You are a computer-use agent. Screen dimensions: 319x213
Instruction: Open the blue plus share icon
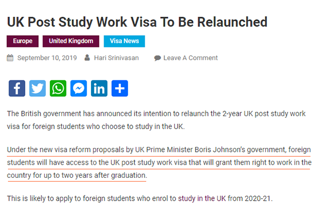pos(120,88)
